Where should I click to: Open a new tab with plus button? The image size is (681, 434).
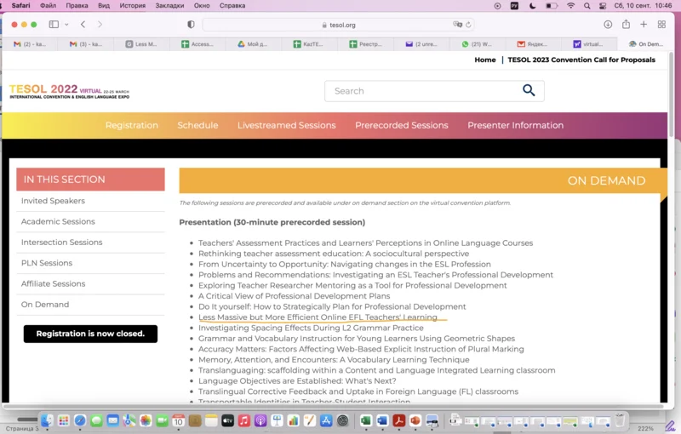[644, 25]
